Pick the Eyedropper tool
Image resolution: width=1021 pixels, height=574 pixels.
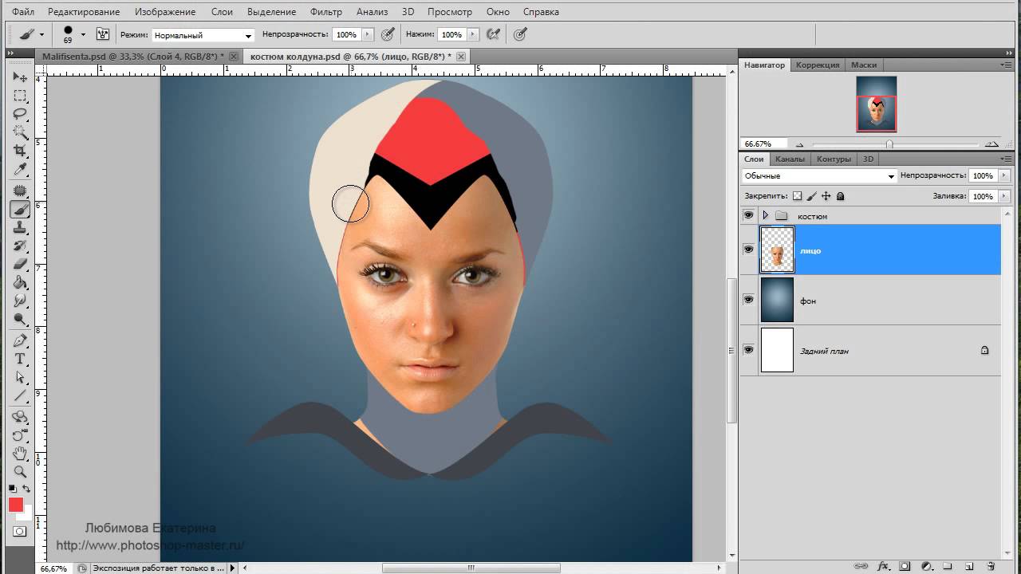click(20, 170)
